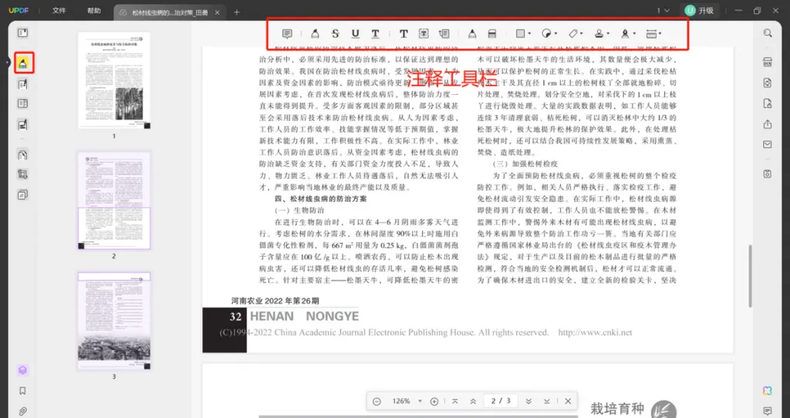Select the squiggly underline T tool
Viewport: 790px width, 418px height.
(376, 34)
